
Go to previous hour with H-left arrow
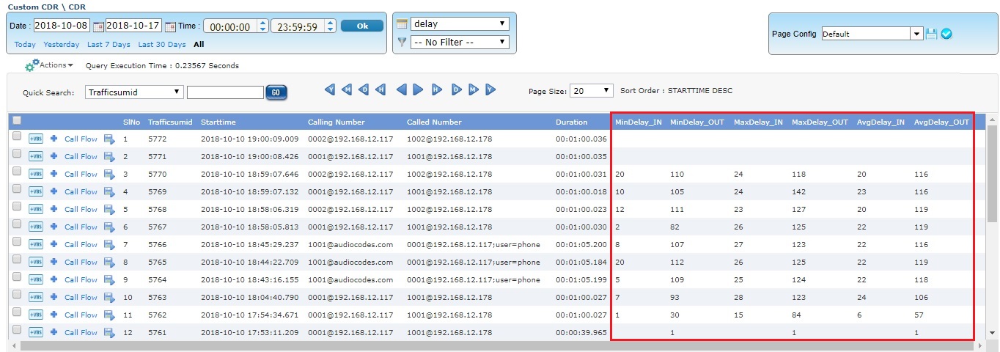tap(380, 90)
